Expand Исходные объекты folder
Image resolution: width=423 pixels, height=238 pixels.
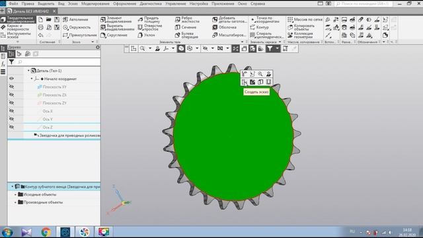16,194
